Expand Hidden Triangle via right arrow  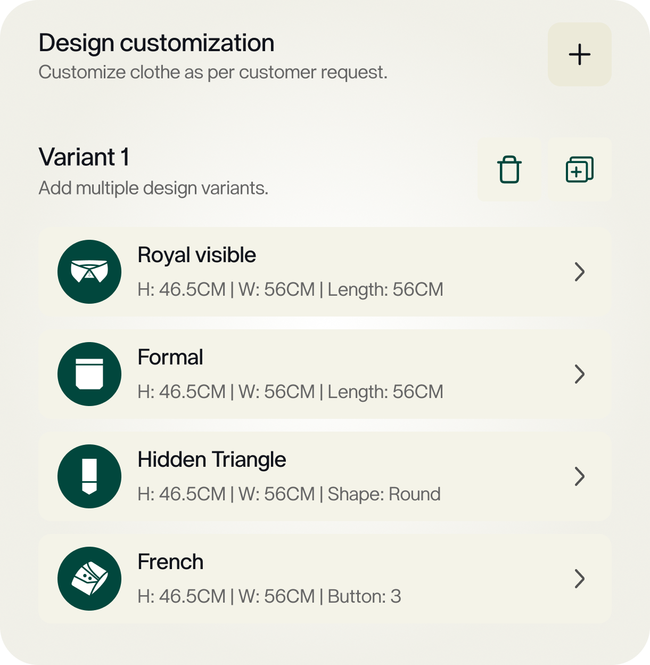tap(580, 476)
